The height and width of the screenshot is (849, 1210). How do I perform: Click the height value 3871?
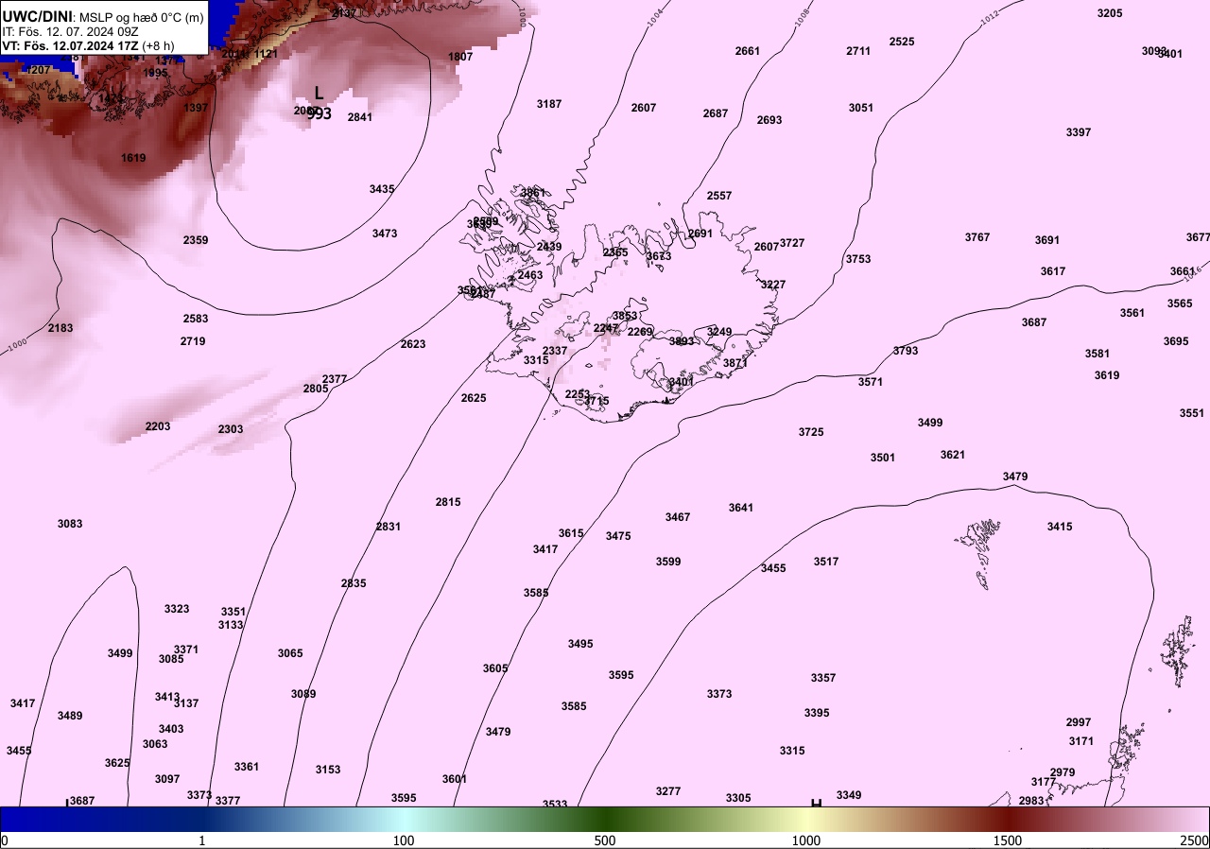coord(735,363)
